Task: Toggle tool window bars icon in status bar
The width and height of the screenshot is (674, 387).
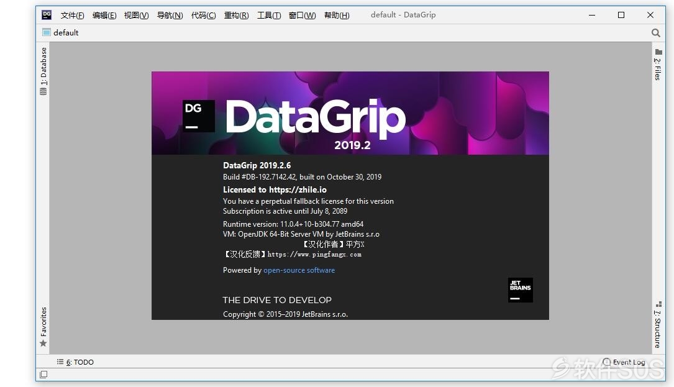Action: point(43,375)
